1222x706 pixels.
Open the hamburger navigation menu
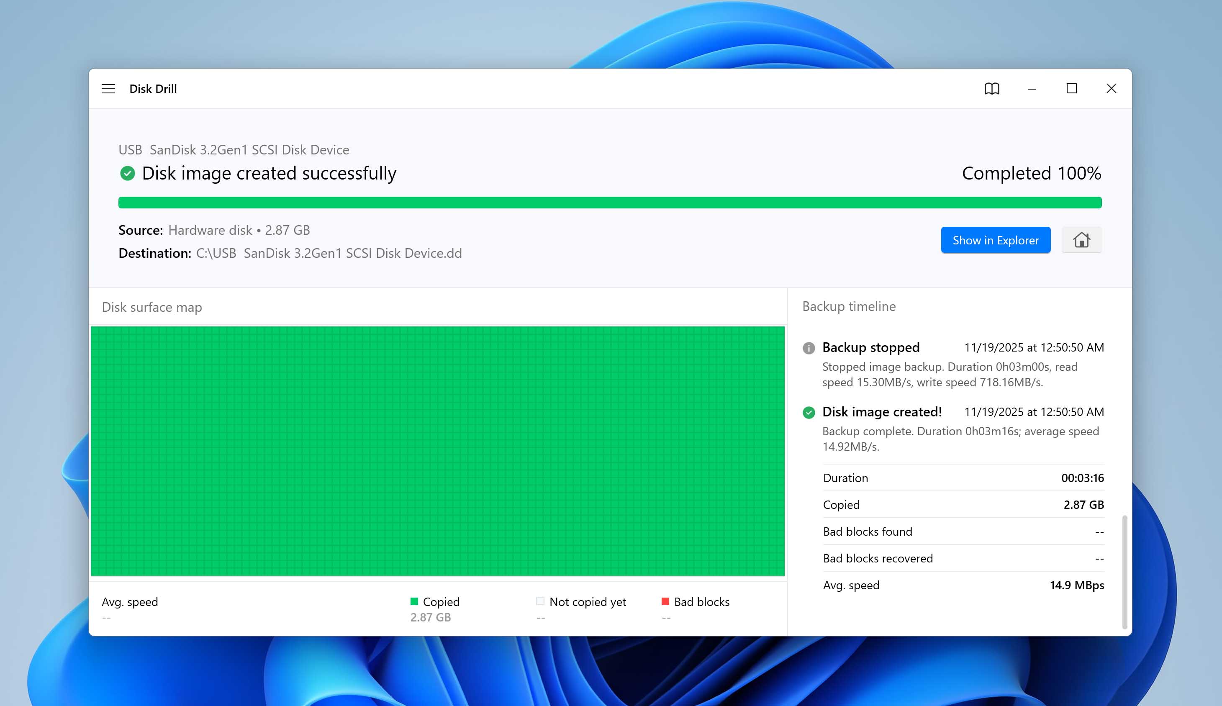108,88
